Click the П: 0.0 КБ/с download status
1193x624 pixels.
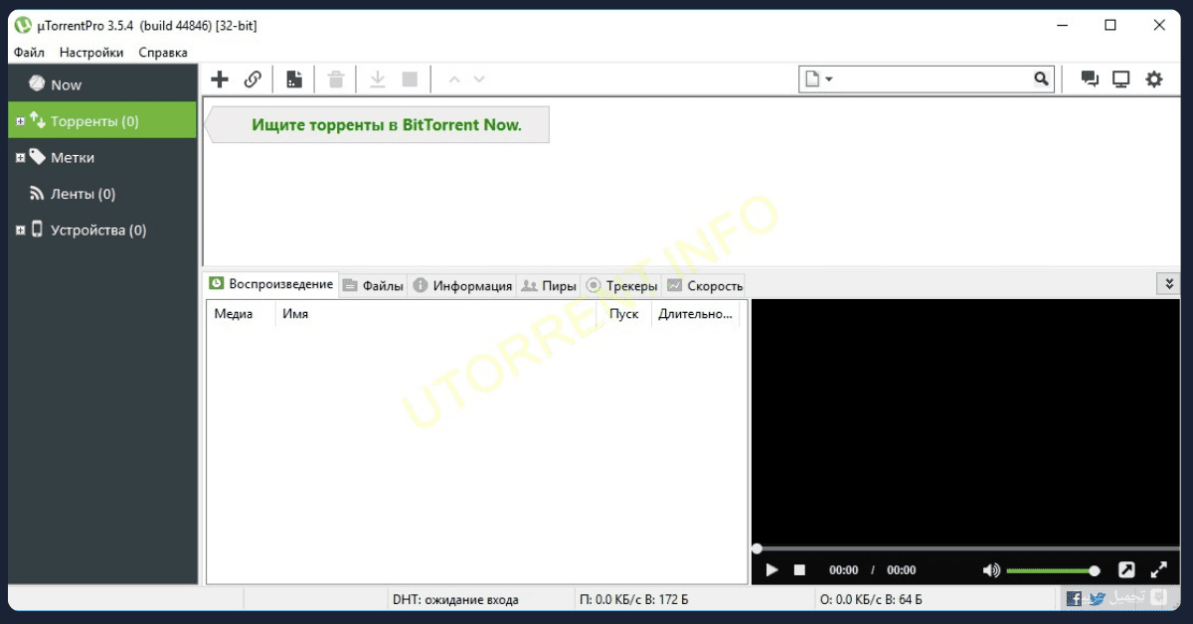tap(633, 599)
